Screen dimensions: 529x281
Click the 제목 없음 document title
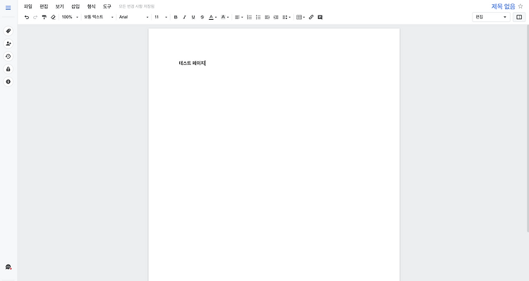coord(503,6)
